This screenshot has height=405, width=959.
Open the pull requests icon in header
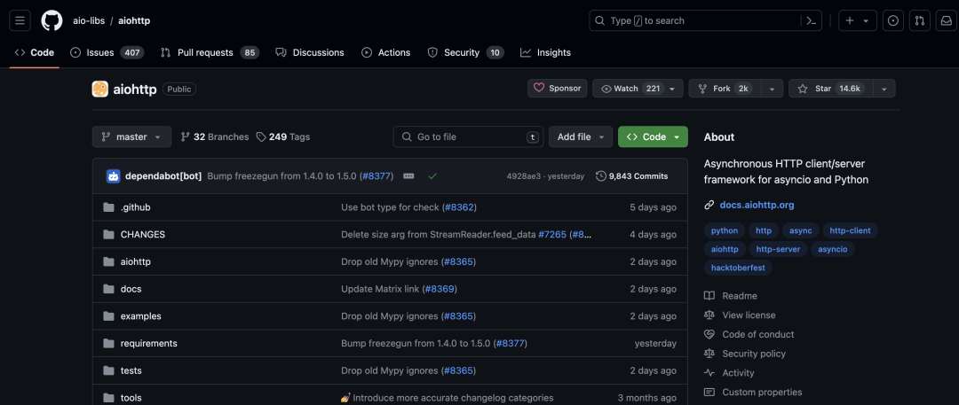(920, 20)
